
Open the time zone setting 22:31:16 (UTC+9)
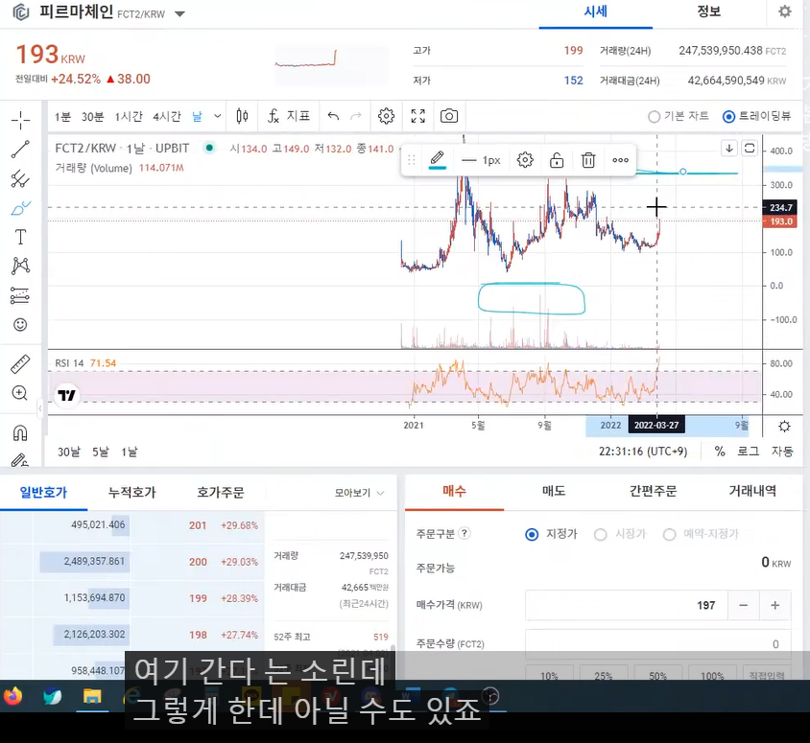click(643, 452)
